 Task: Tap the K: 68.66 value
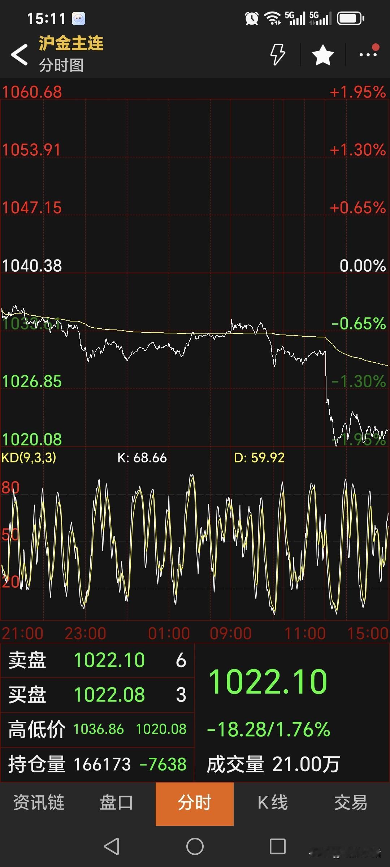coord(142,458)
